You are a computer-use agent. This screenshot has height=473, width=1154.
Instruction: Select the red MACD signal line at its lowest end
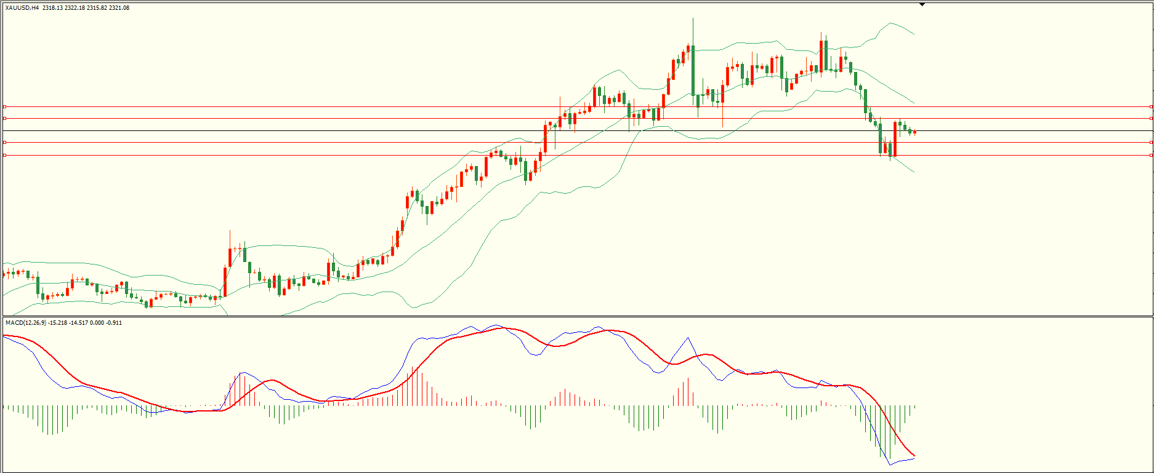(x=914, y=455)
